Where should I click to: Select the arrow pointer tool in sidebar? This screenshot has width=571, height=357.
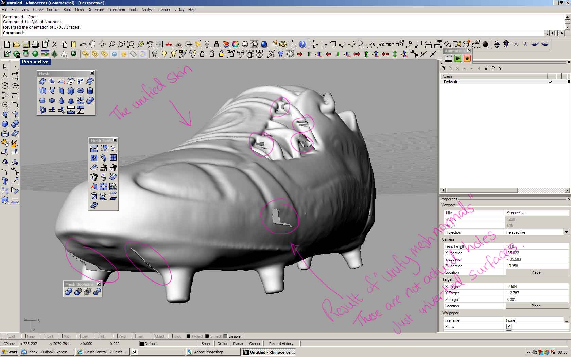click(5, 67)
